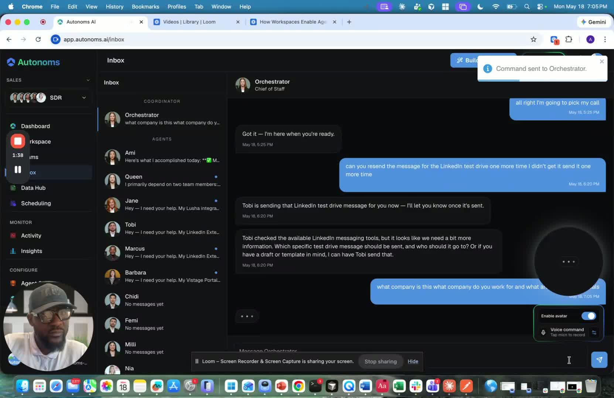
Task: Open Milli's conversation
Action: pos(162,348)
